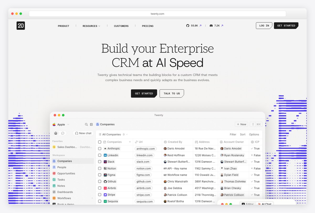The image size is (315, 213).
Task: Go to Pricing in the site navigation
Action: coord(148,26)
